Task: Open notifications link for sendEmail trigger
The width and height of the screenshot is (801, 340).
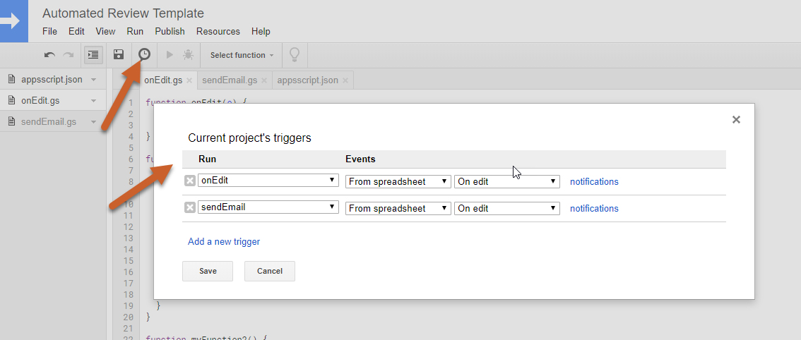Action: pos(594,208)
